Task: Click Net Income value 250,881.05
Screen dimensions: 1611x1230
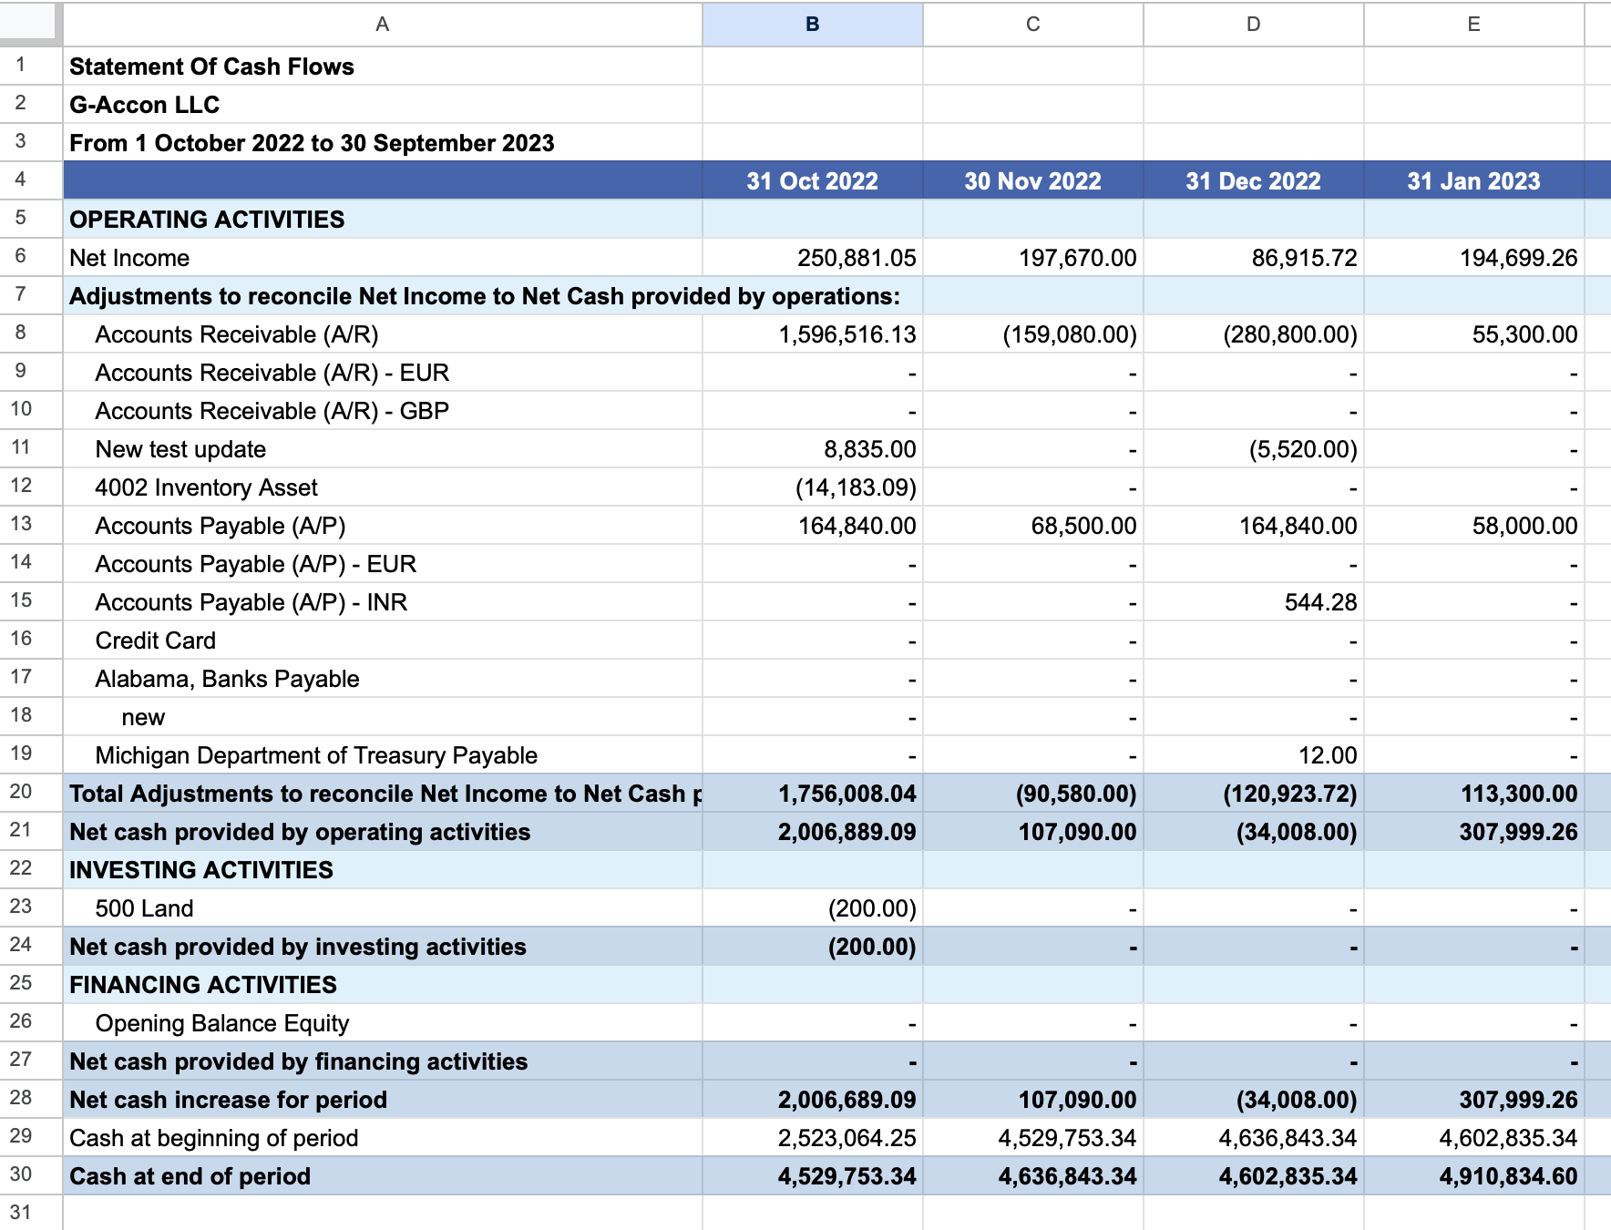Action: click(x=857, y=258)
